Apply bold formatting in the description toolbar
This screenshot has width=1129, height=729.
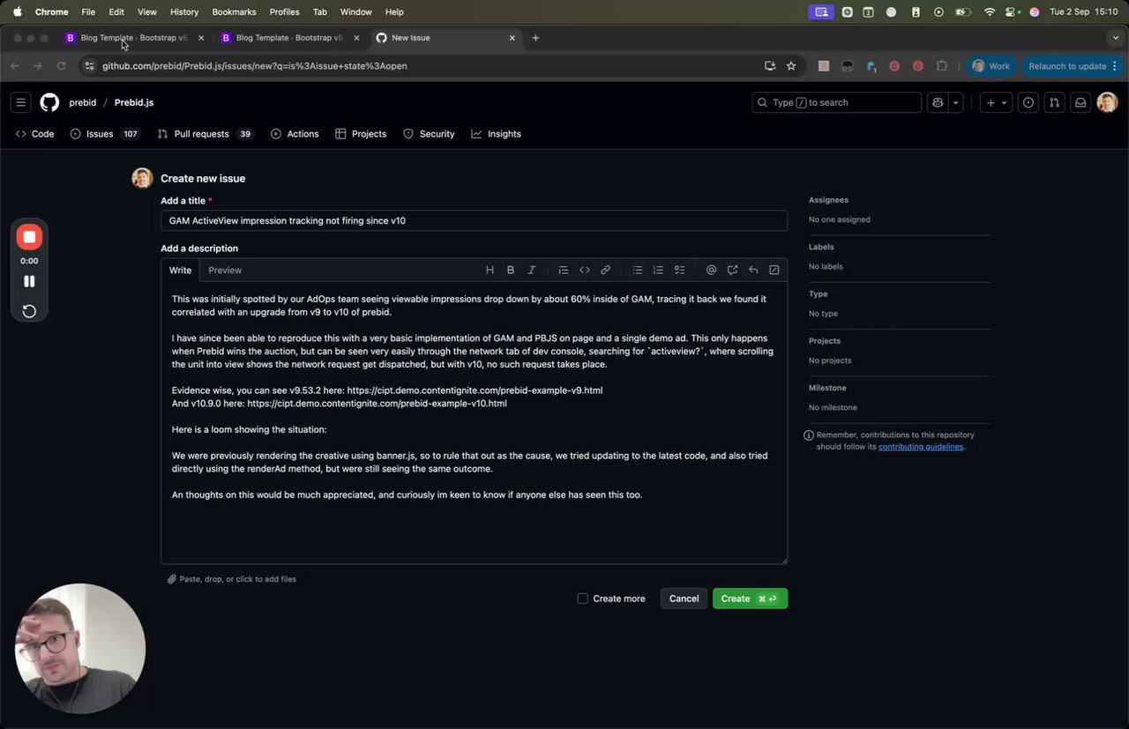(511, 270)
